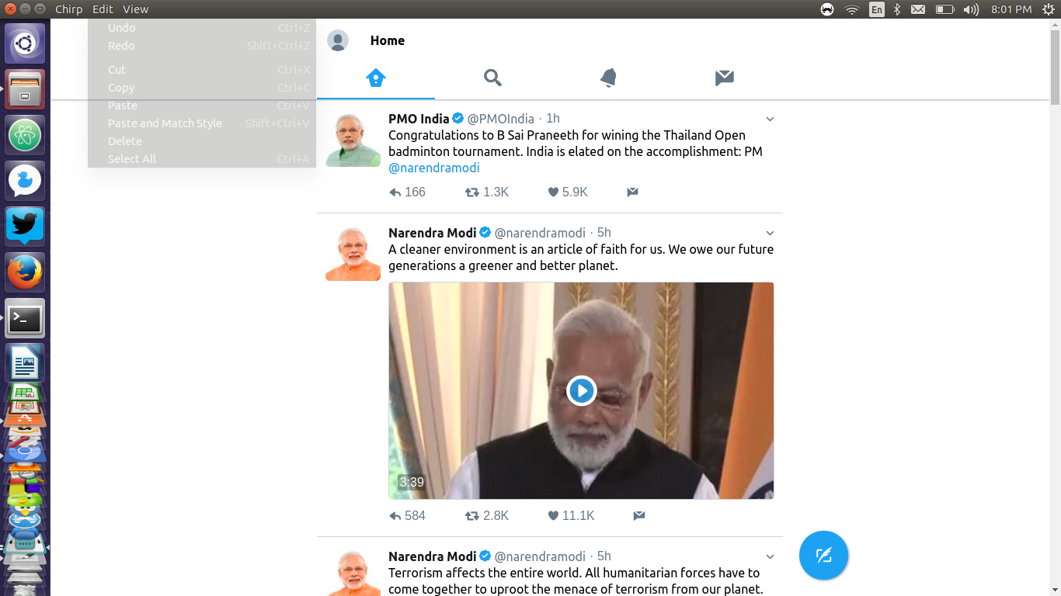
Task: Play the 3:39 video in the tweet
Action: pos(581,390)
